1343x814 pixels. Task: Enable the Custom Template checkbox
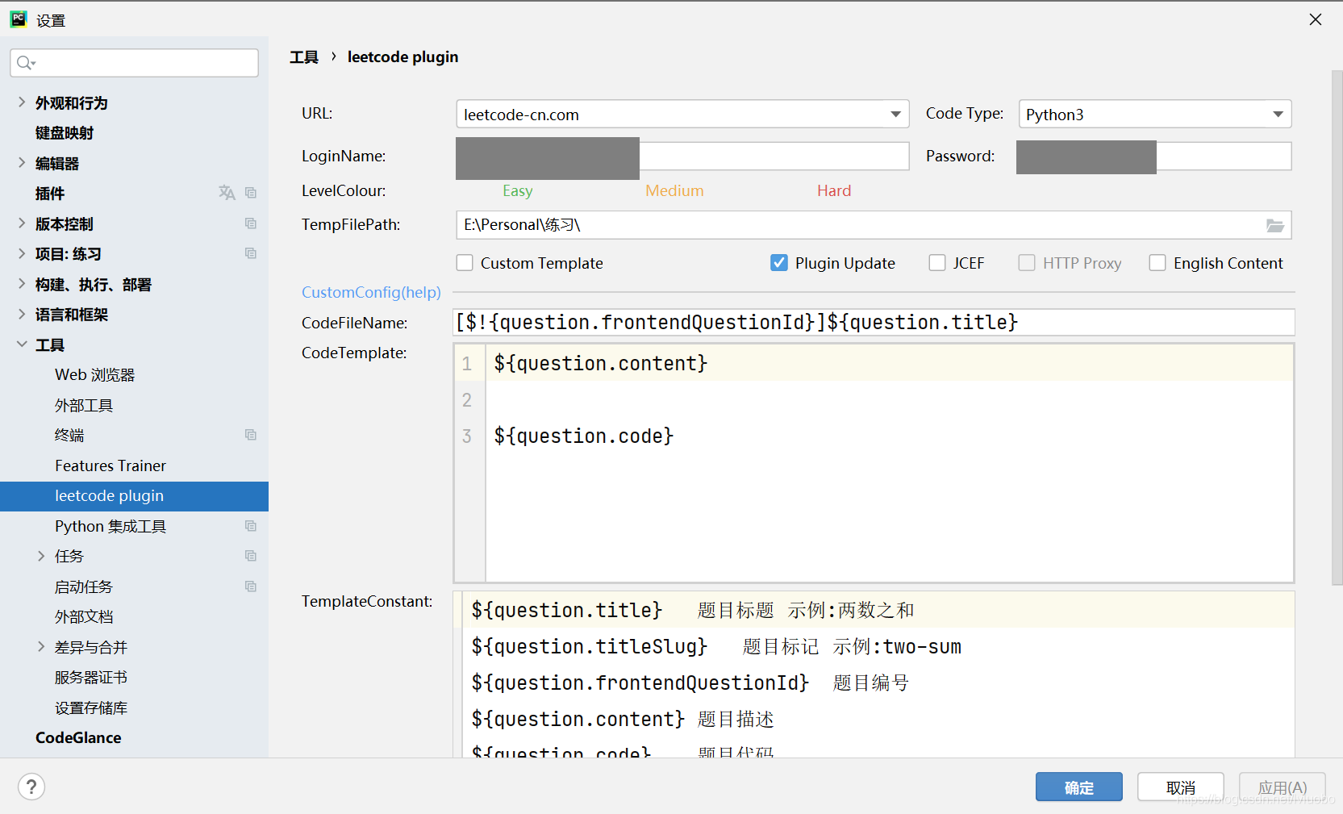(465, 263)
